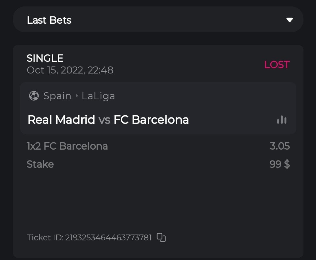Expand the Last Bets dropdown arrow
Image resolution: width=316 pixels, height=260 pixels.
[289, 20]
